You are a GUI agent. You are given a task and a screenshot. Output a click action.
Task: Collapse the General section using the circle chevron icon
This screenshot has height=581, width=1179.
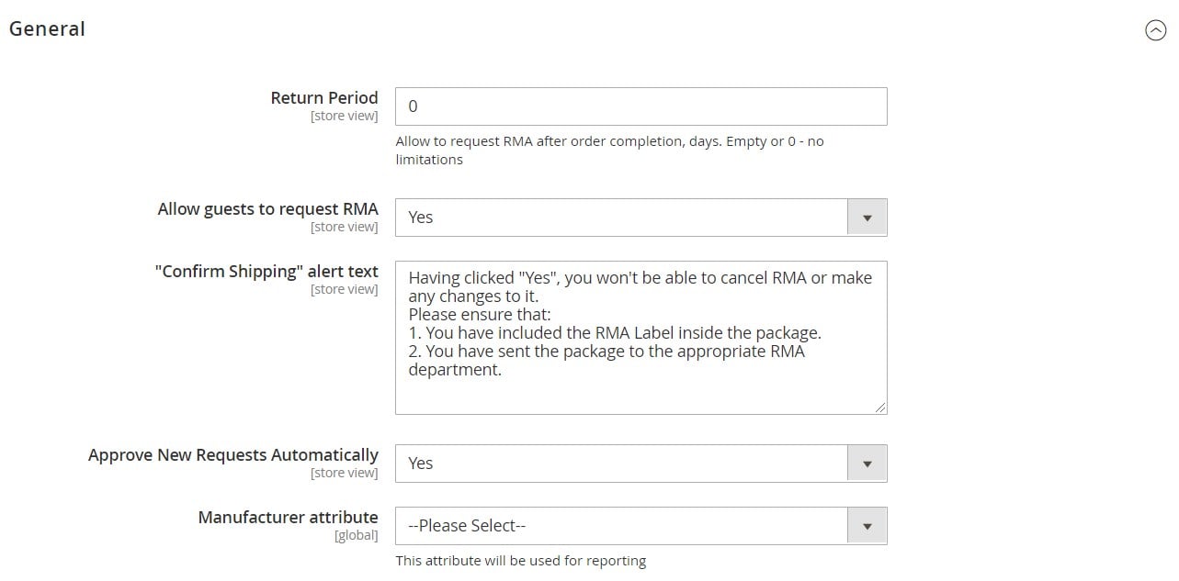click(x=1155, y=30)
